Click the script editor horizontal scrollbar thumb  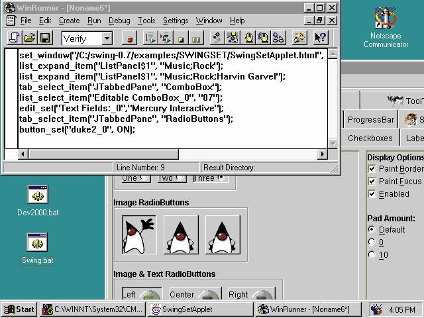pos(103,154)
